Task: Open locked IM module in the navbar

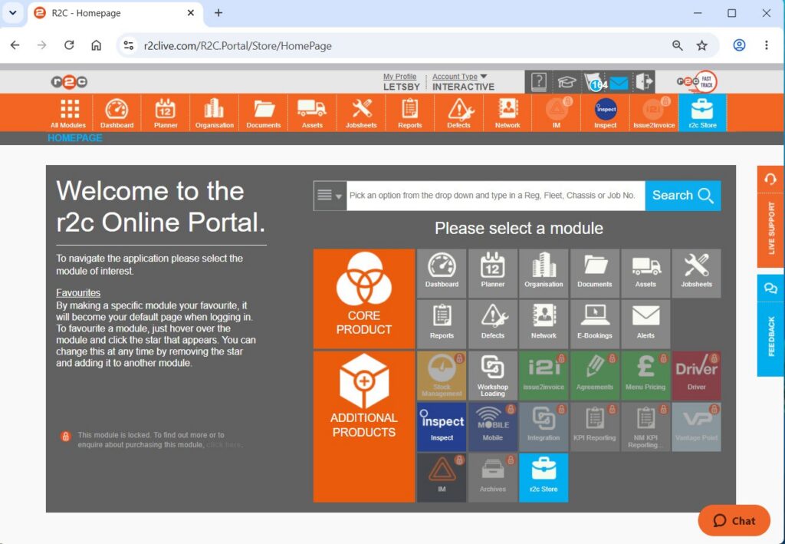Action: (557, 114)
